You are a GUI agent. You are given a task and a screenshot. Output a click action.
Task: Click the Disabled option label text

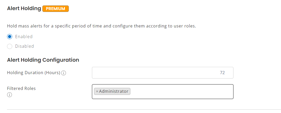tap(24, 46)
